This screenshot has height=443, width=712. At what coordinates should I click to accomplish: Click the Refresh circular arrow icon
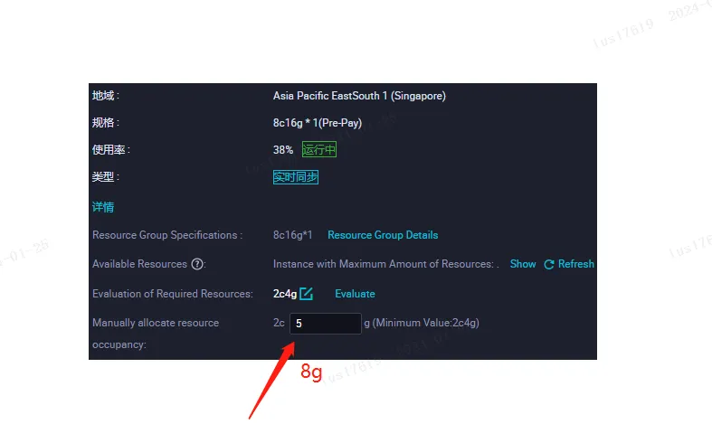click(x=548, y=264)
